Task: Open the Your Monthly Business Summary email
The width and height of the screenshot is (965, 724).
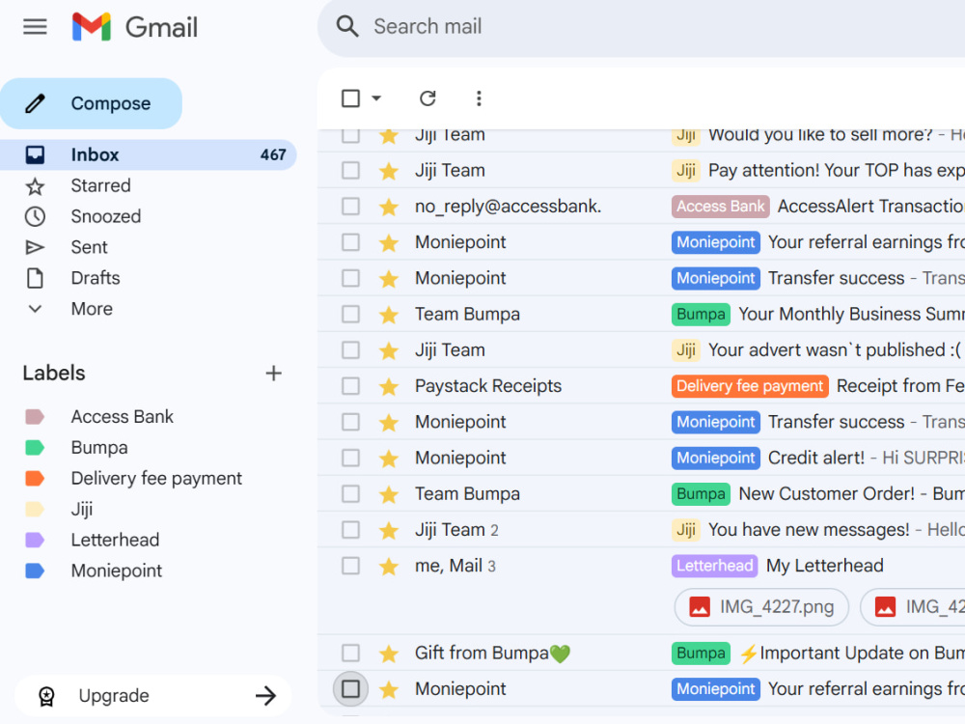Action: tap(851, 314)
